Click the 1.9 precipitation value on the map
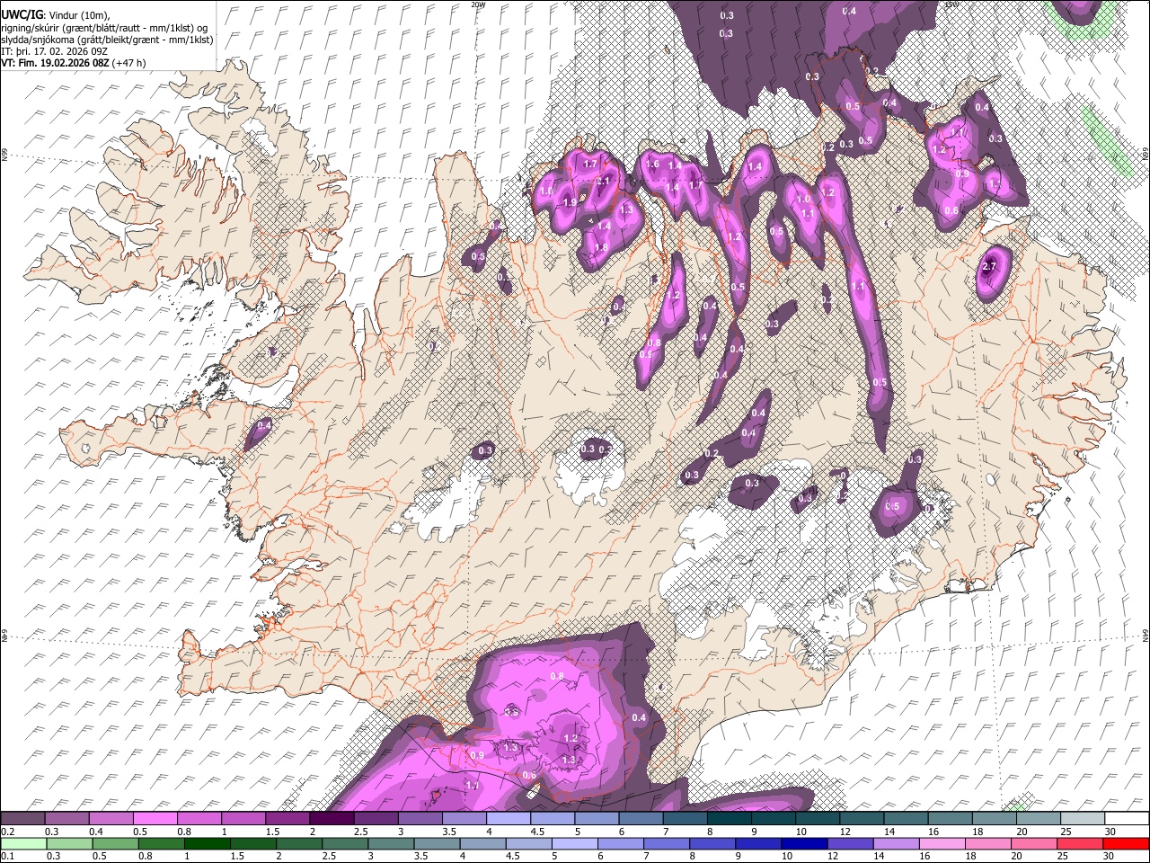 click(x=570, y=203)
